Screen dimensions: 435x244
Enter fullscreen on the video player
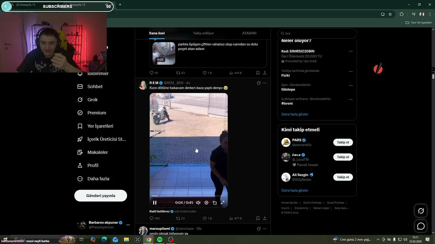223,203
